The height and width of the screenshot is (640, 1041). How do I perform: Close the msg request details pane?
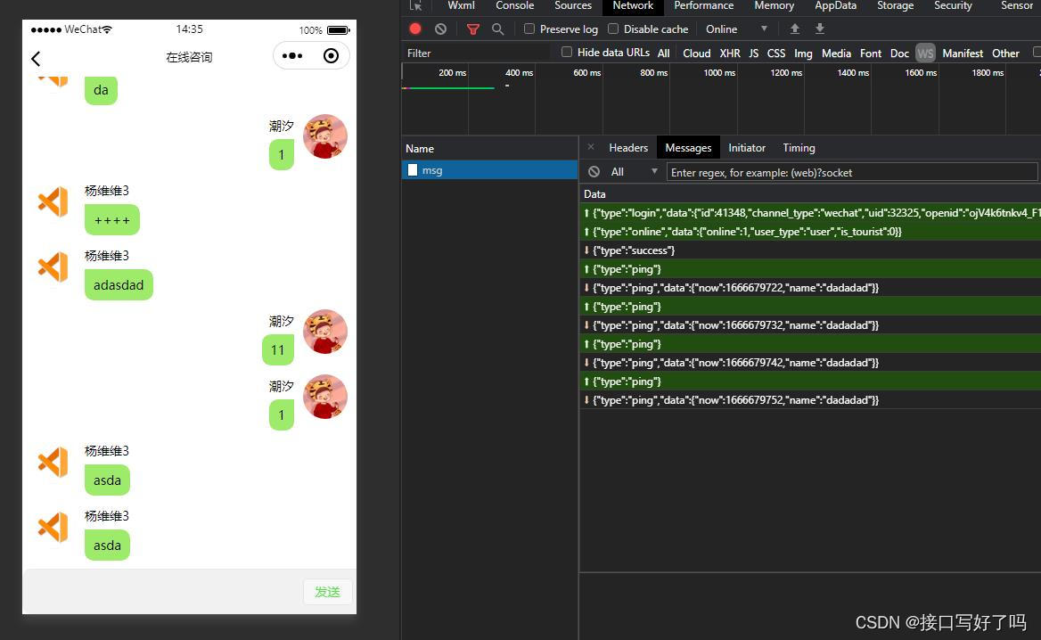(591, 147)
